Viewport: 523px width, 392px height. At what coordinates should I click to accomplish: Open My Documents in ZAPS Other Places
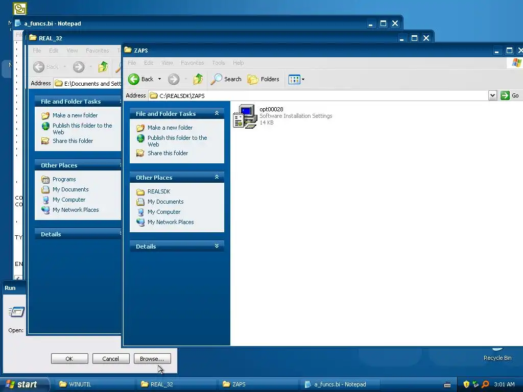coord(165,202)
